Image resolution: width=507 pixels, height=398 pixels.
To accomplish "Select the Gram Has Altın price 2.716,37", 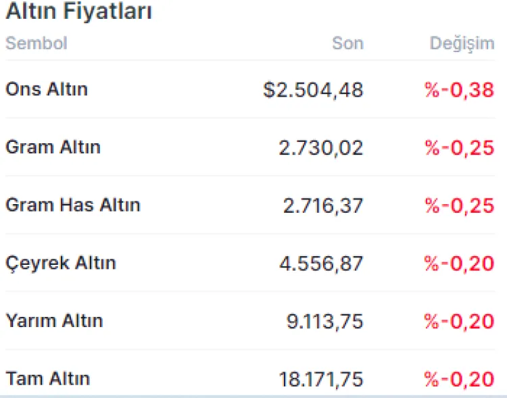I will (x=322, y=205).
